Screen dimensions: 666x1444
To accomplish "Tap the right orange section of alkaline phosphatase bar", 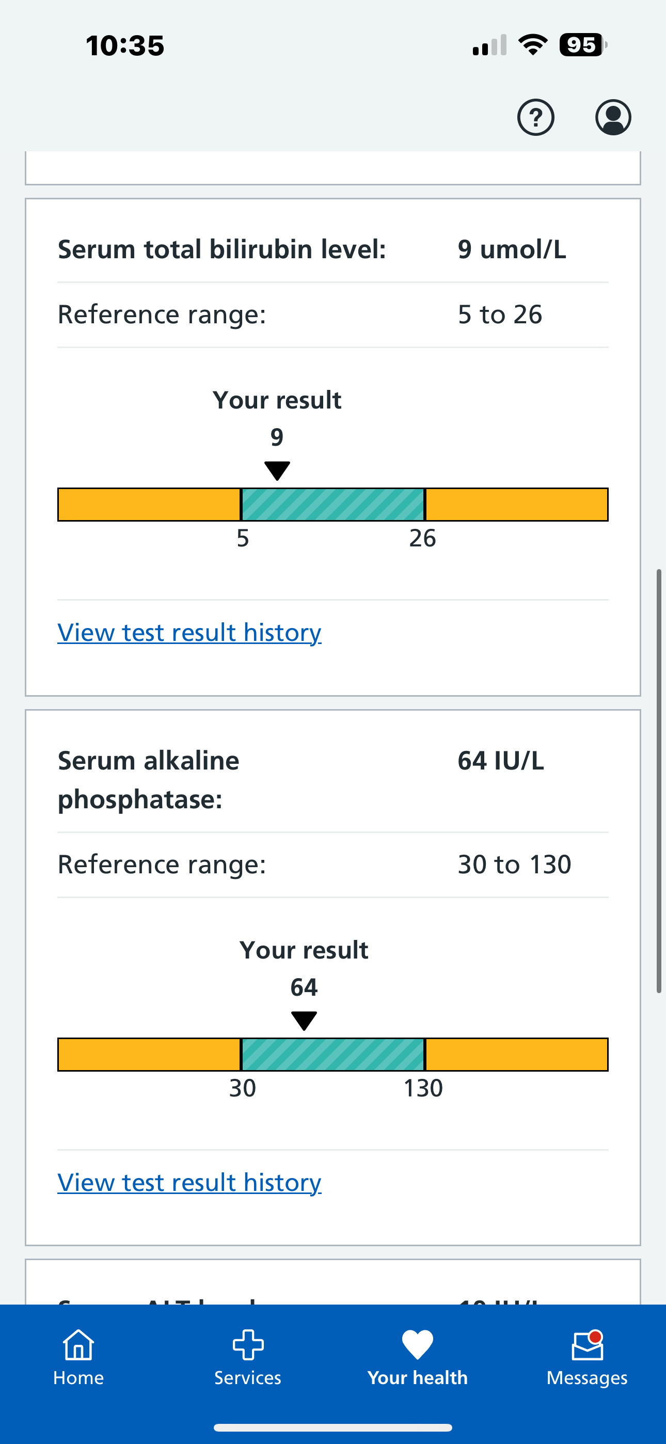I will point(516,1055).
